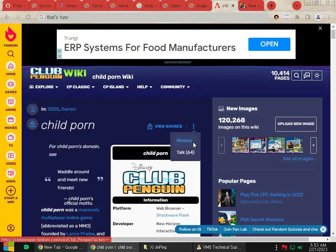Open last thumbnail in New images
The image size is (336, 252).
click(x=295, y=145)
